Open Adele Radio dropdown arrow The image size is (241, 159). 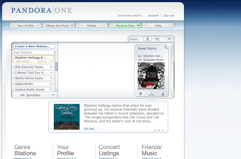pos(51,84)
